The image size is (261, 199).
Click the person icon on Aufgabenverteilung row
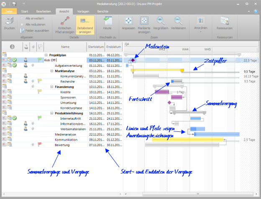(26, 65)
